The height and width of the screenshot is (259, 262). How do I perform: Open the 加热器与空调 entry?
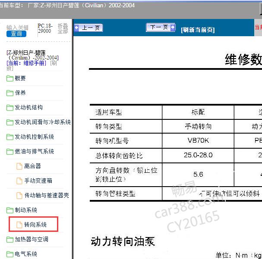32,239
